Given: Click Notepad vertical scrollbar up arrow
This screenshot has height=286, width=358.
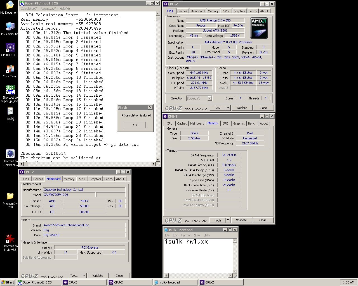Looking at the screenshot, I should click(x=235, y=241).
